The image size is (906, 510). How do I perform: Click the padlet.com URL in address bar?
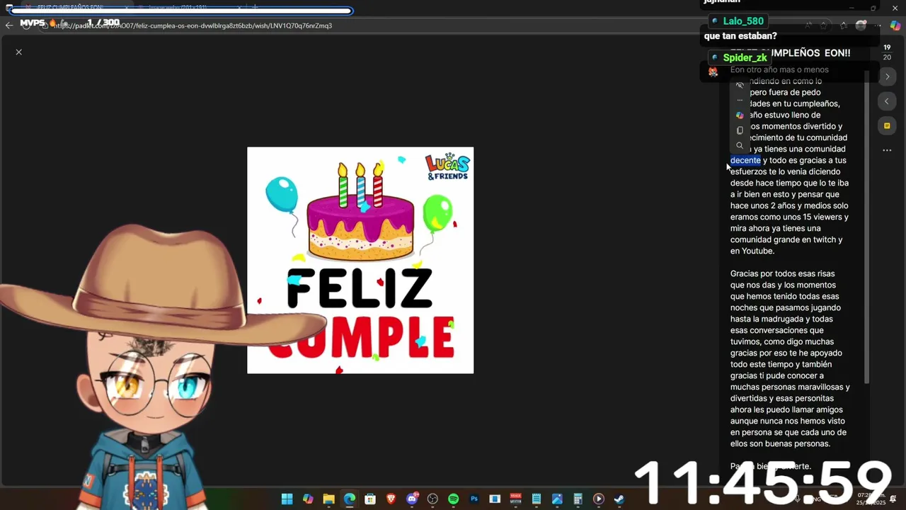click(193, 25)
